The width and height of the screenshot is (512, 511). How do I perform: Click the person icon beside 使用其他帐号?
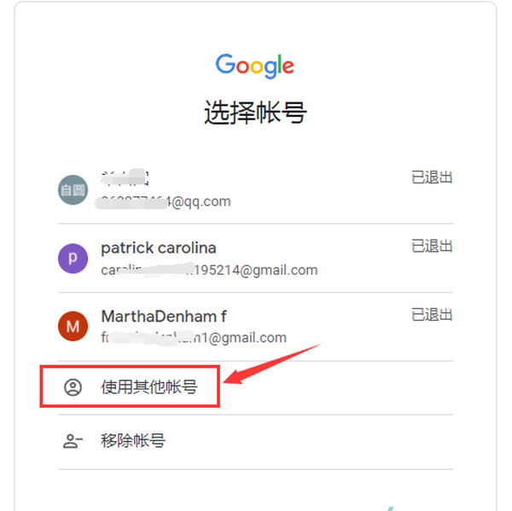(x=73, y=387)
